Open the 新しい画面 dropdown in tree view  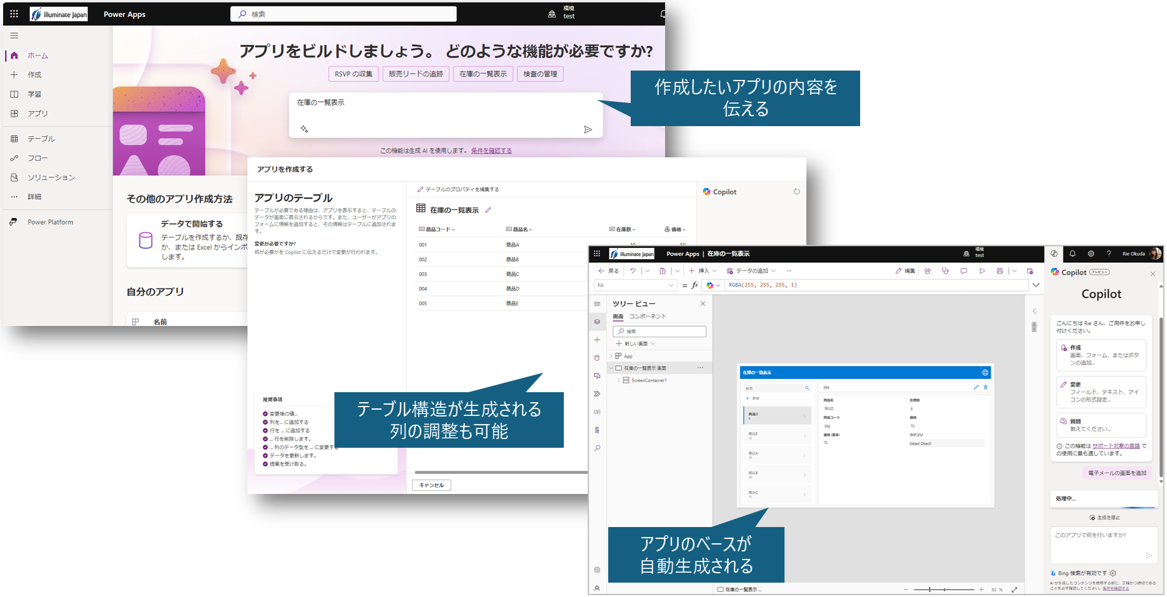coord(636,343)
